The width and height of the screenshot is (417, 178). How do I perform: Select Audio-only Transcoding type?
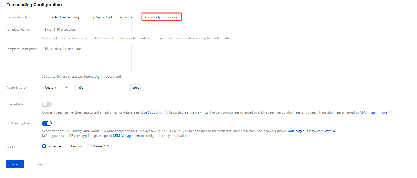click(x=161, y=17)
